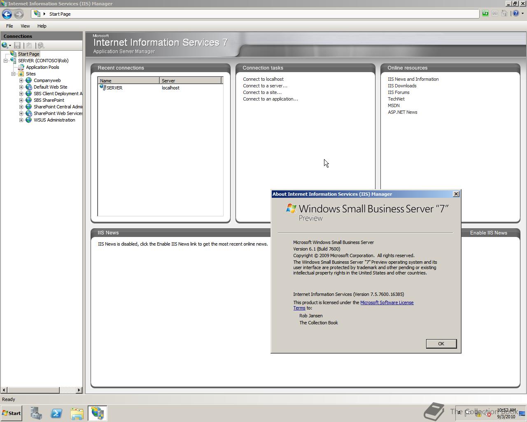The image size is (527, 422).
Task: Open Server Manager from taskbar
Action: pyautogui.click(x=36, y=413)
